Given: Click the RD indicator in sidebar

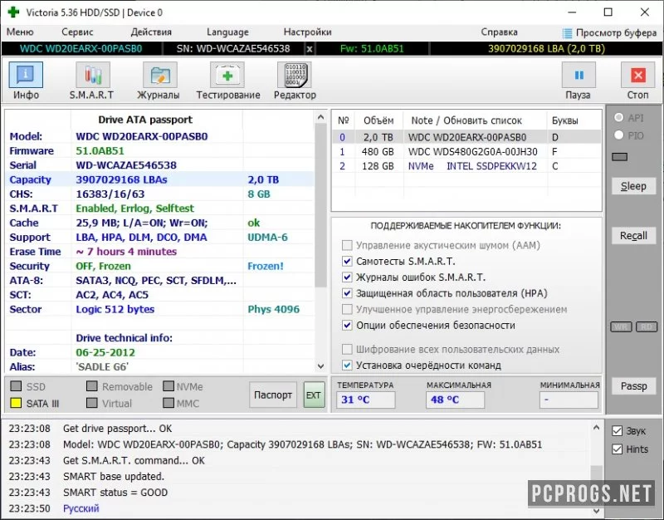Looking at the screenshot, I should pos(647,326).
